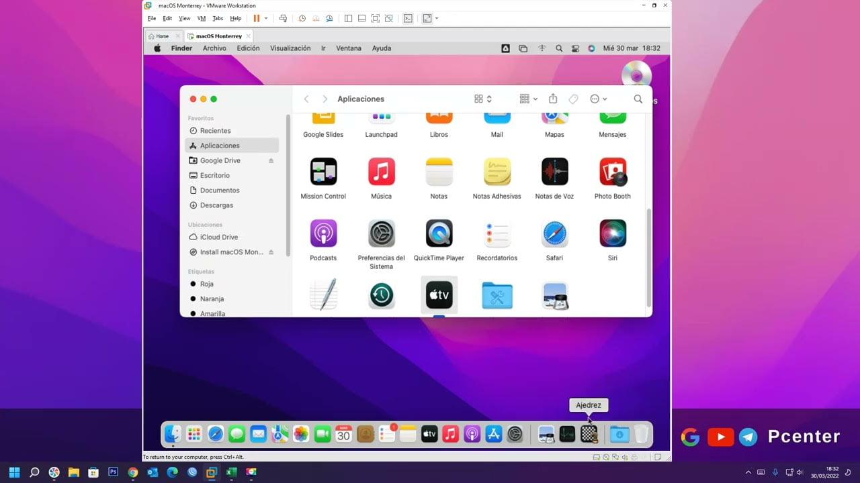The image size is (860, 483).
Task: Open Safari in the Applications window
Action: [x=554, y=233]
